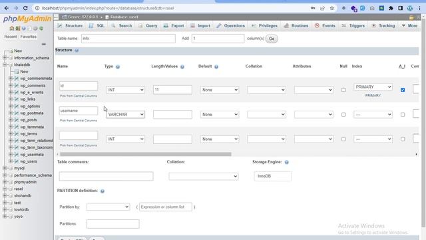Click the browser forward arrow
Screen dimensions: 426x240
pyautogui.click(x=16, y=8)
